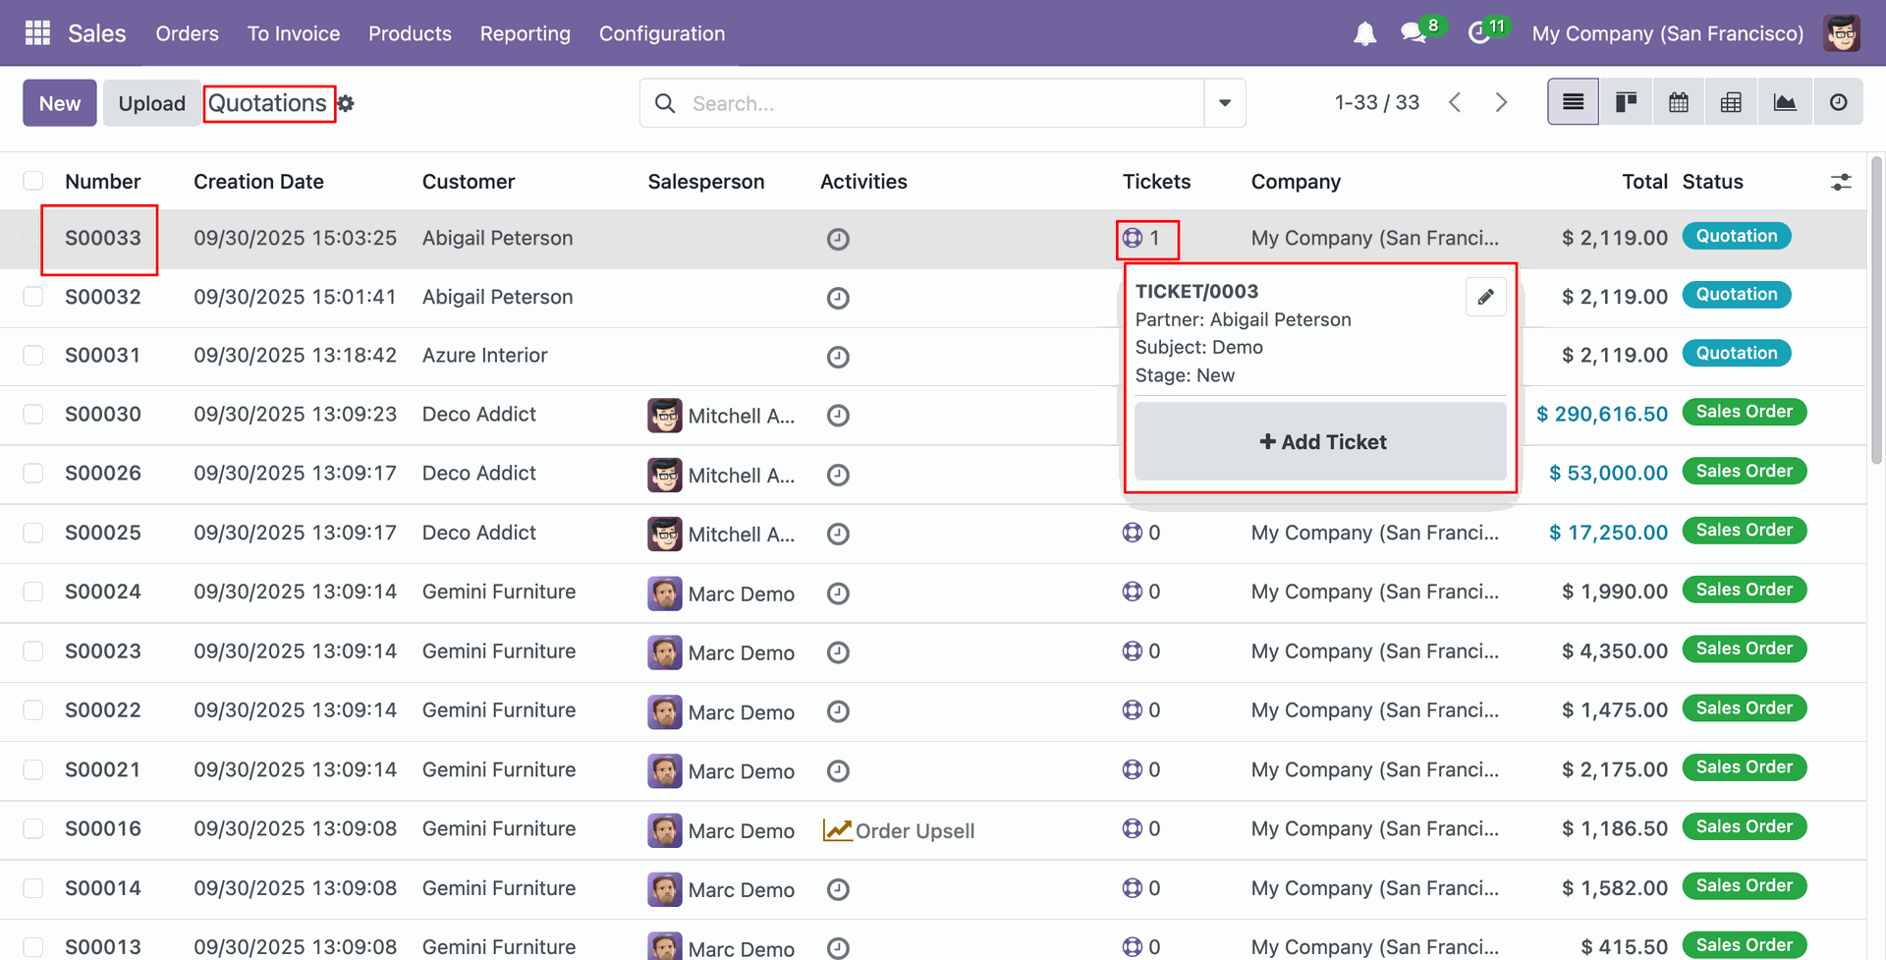This screenshot has height=960, width=1886.
Task: Open the activity clock on S00024
Action: click(x=838, y=593)
